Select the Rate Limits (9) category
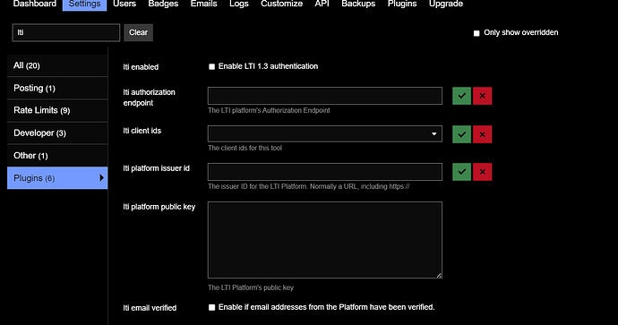Viewport: 618px width, 325px height. [x=57, y=110]
